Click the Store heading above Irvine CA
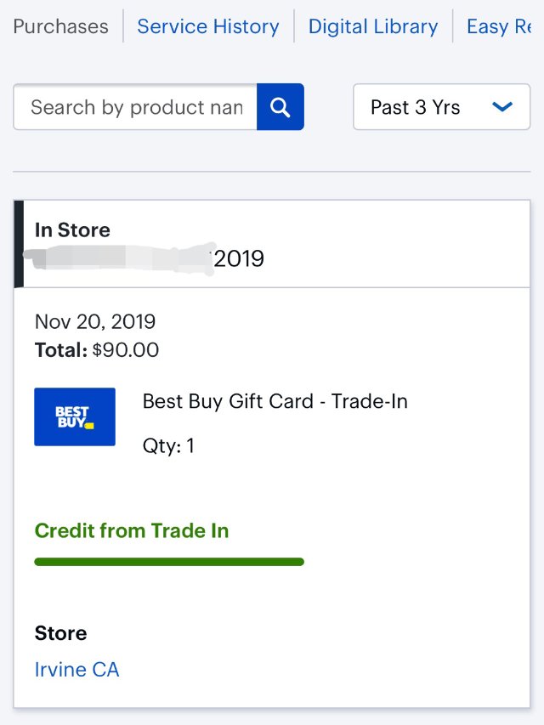 pos(61,633)
